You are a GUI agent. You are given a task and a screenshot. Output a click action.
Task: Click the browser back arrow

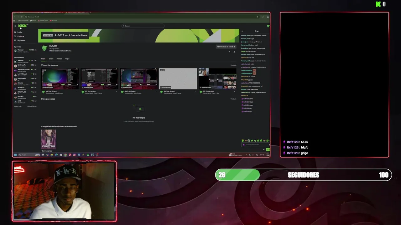coord(14,17)
